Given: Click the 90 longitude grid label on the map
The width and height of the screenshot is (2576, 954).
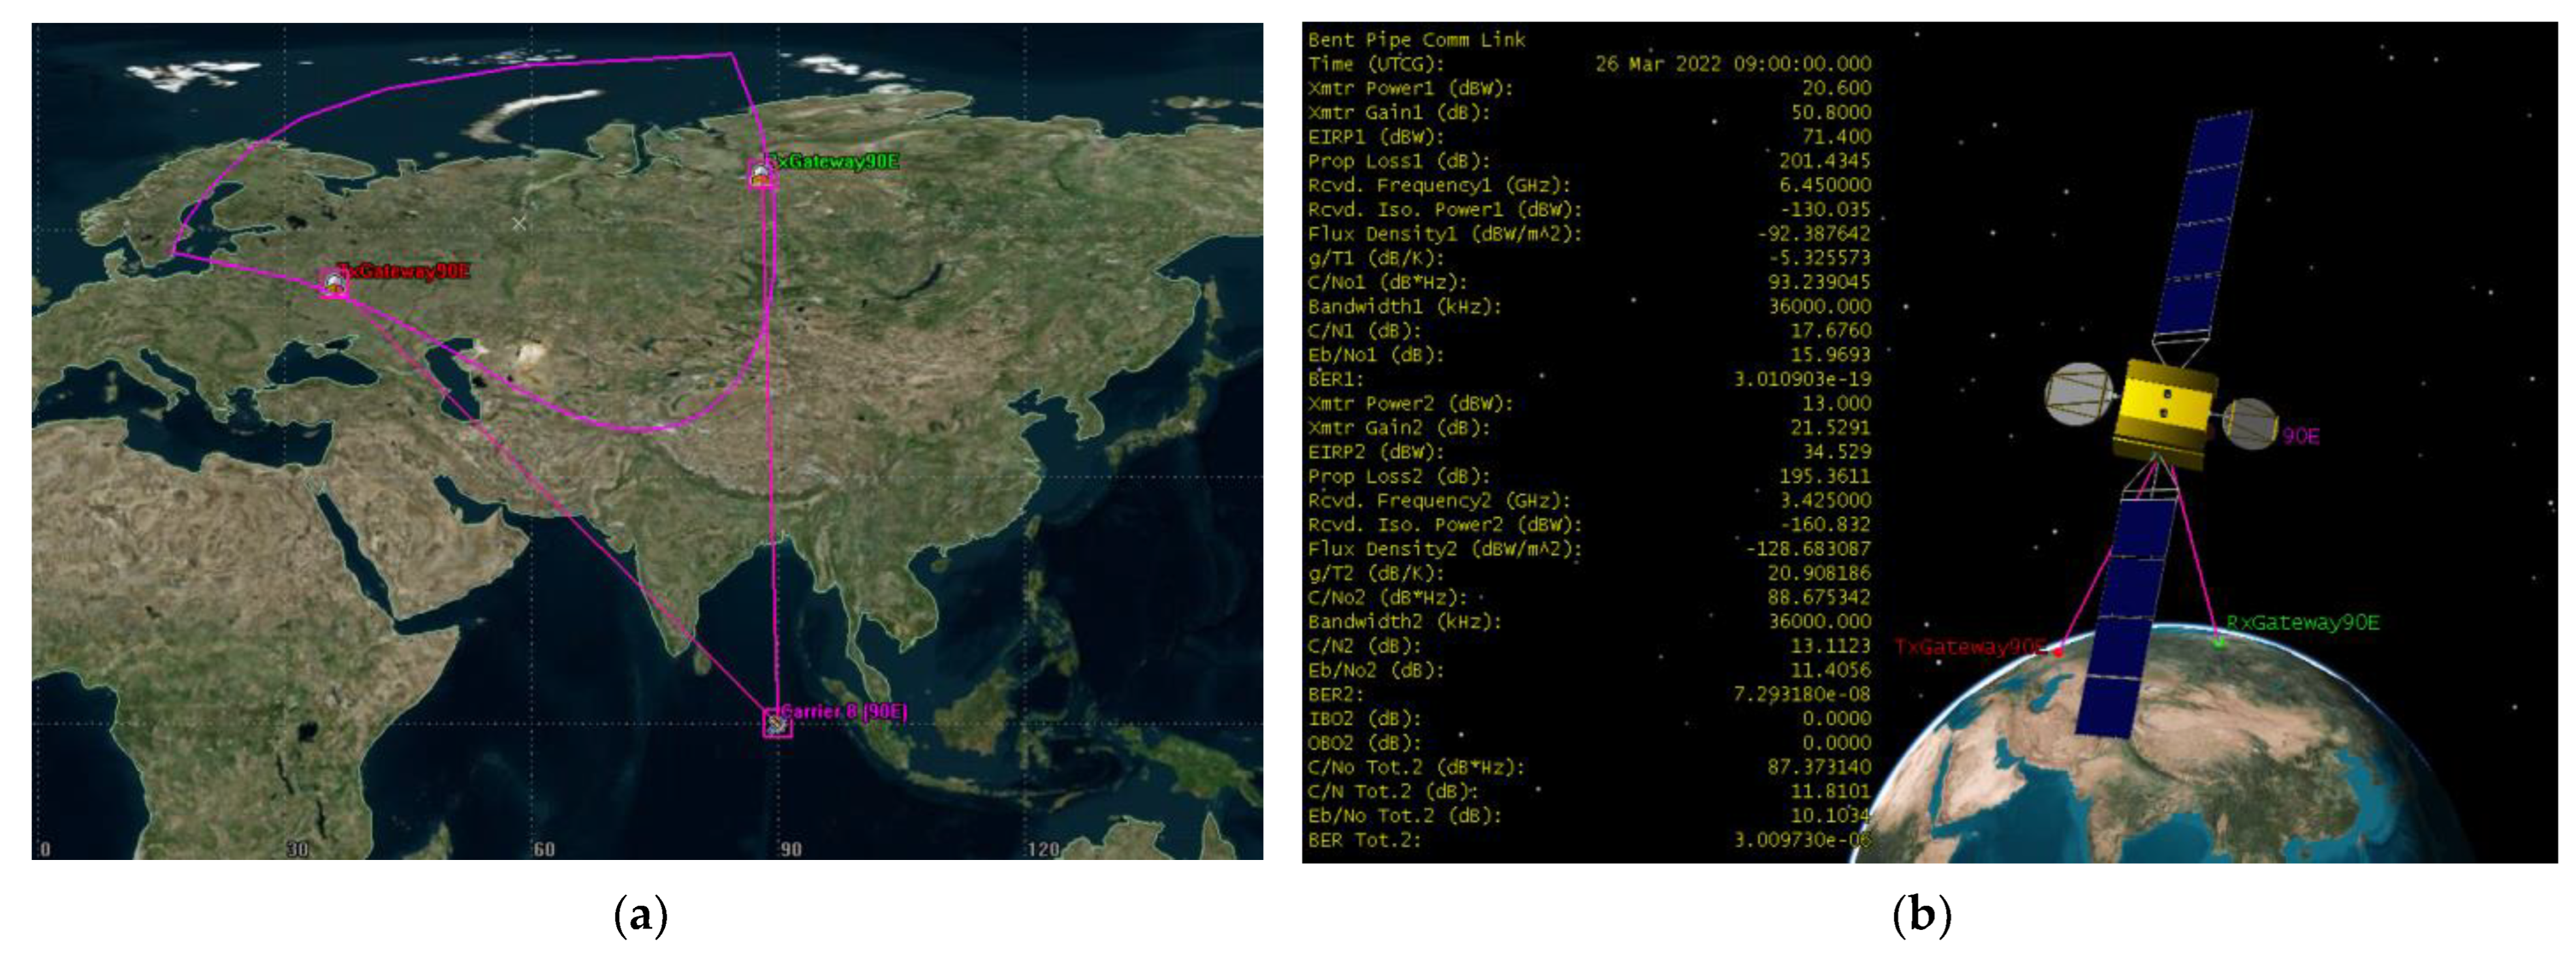Looking at the screenshot, I should click(x=790, y=849).
